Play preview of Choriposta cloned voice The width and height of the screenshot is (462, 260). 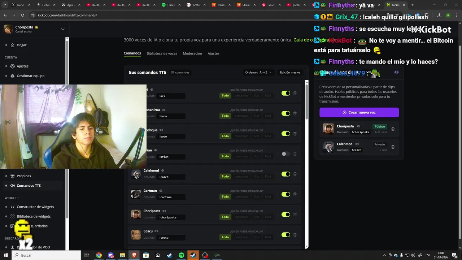coord(358,126)
